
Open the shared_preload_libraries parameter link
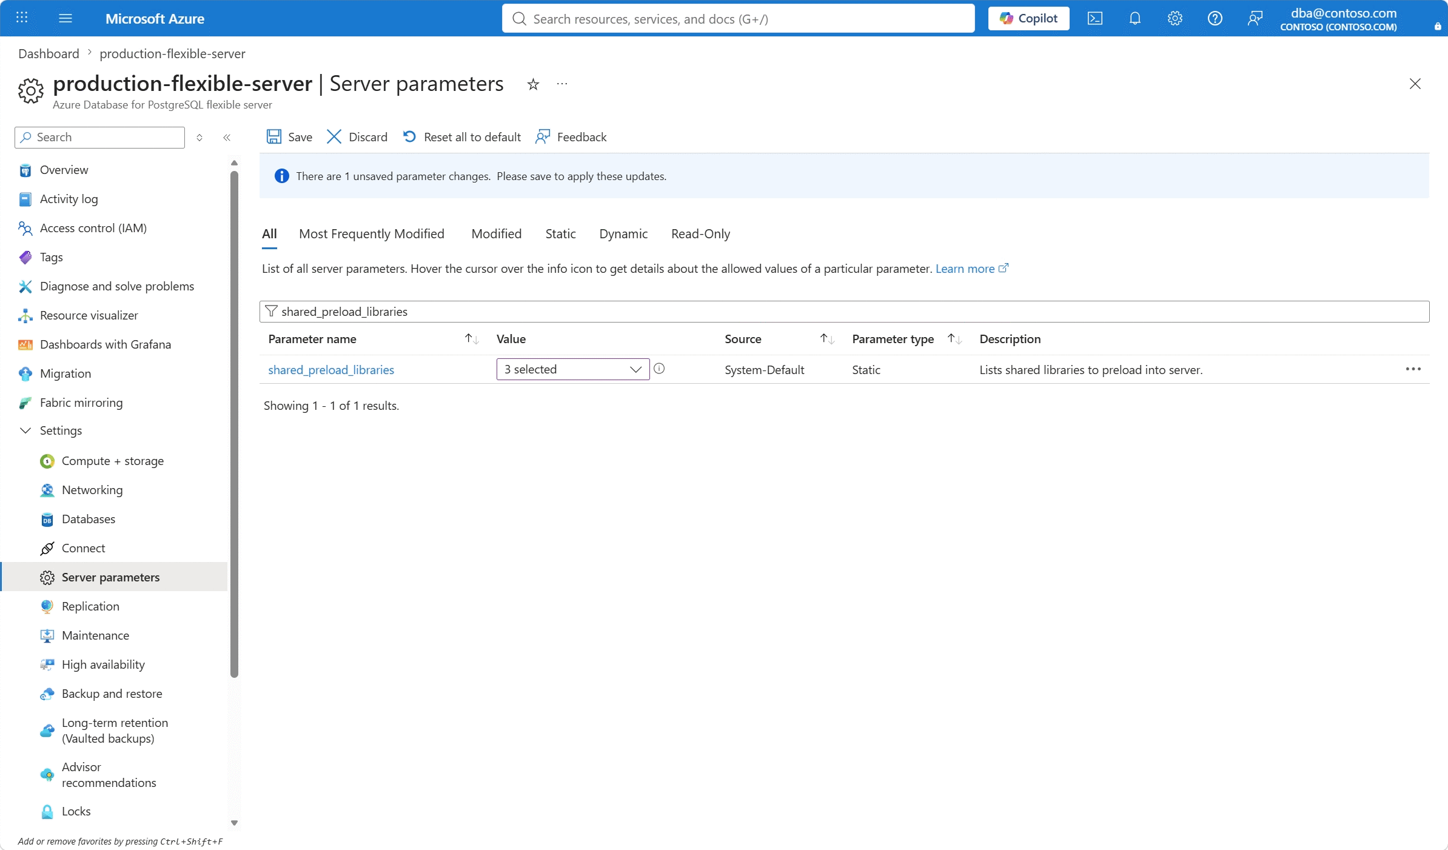(x=331, y=370)
